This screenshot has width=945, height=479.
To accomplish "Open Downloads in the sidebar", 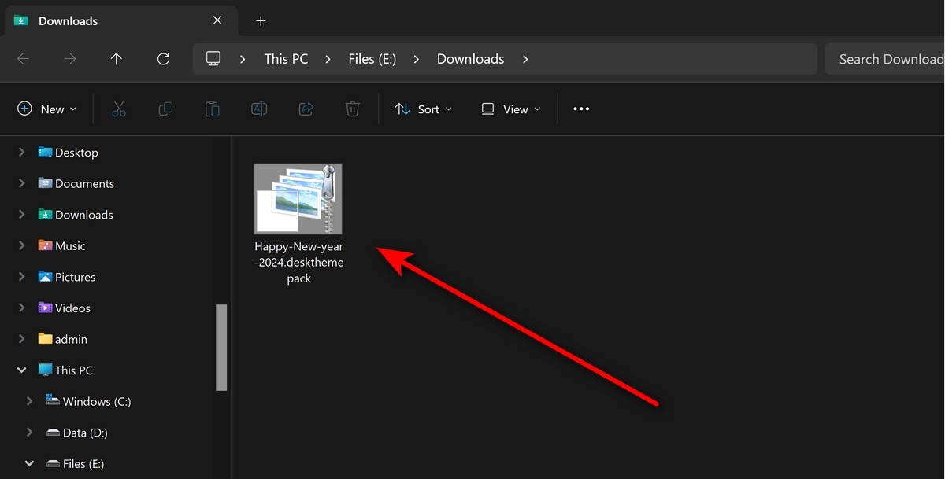I will (x=83, y=215).
